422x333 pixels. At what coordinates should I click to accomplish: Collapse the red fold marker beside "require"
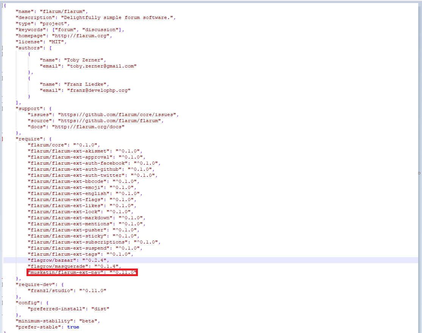click(2, 139)
